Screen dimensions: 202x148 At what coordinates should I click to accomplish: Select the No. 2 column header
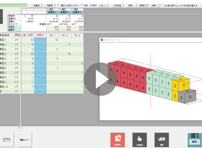pyautogui.click(x=65, y=35)
